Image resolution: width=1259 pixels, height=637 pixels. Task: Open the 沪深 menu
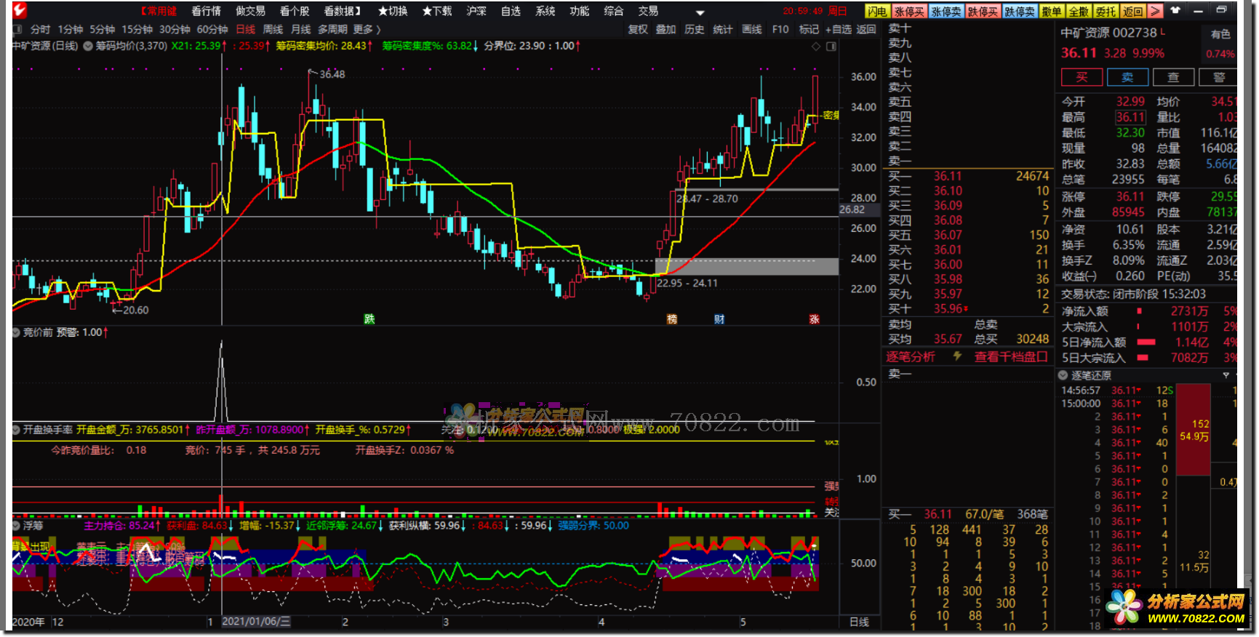(x=476, y=11)
